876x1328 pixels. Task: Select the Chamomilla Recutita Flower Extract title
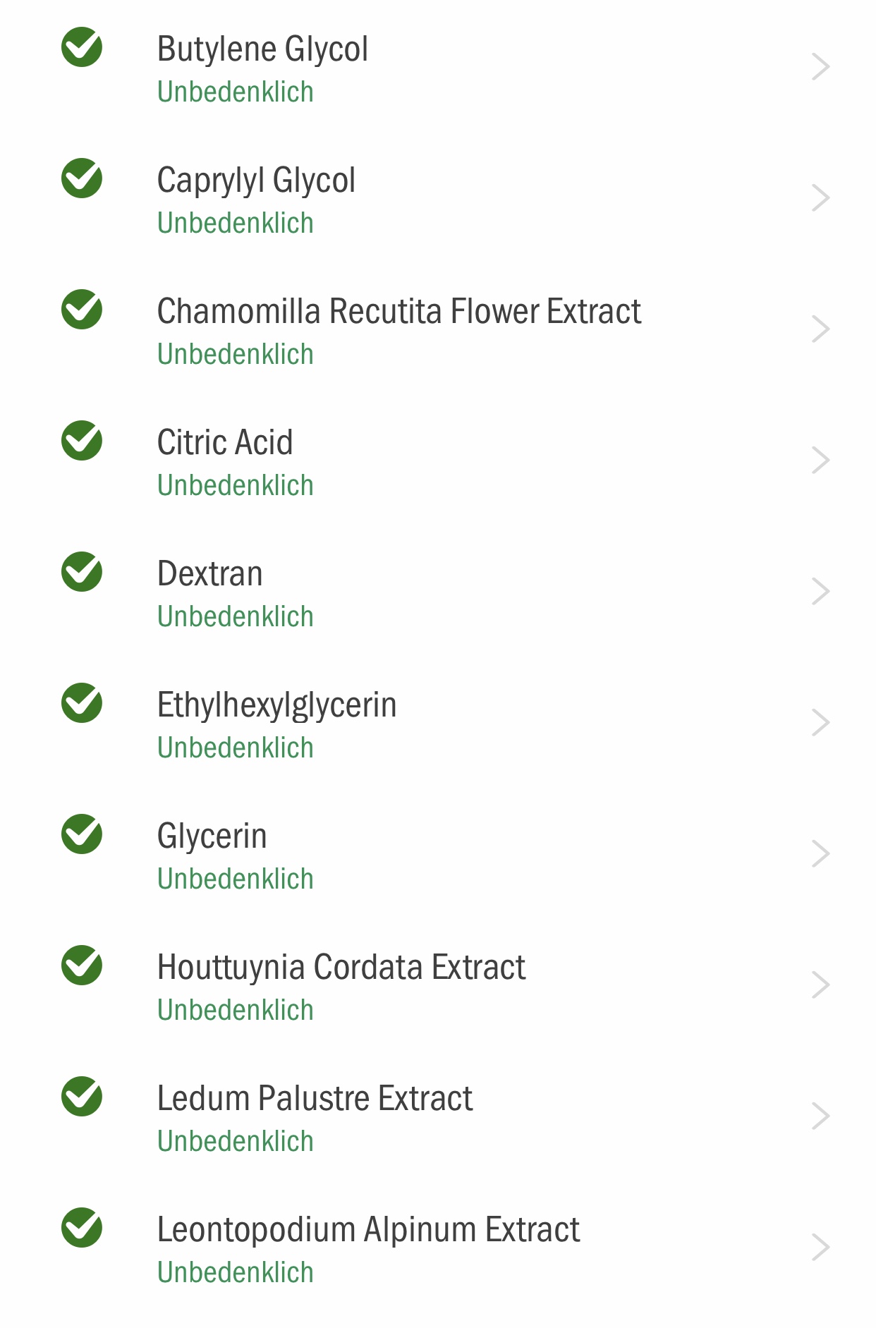point(399,311)
